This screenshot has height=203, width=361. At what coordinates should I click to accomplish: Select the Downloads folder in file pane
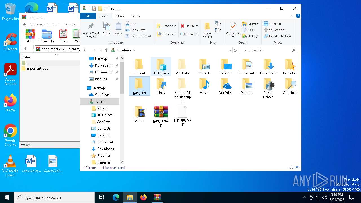[268, 67]
